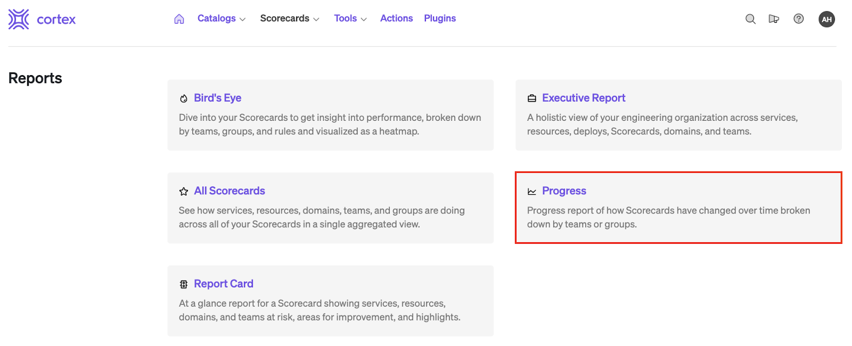Open the search magnifier icon
The height and width of the screenshot is (346, 852).
tap(750, 19)
